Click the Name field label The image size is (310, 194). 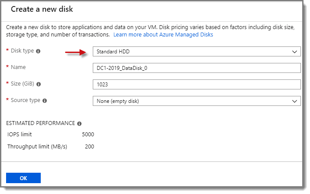click(18, 67)
